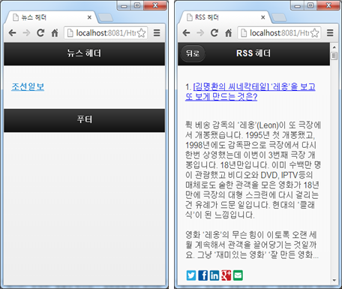
Task: Reload the 뉴스 헤더 page
Action: pyautogui.click(x=40, y=33)
